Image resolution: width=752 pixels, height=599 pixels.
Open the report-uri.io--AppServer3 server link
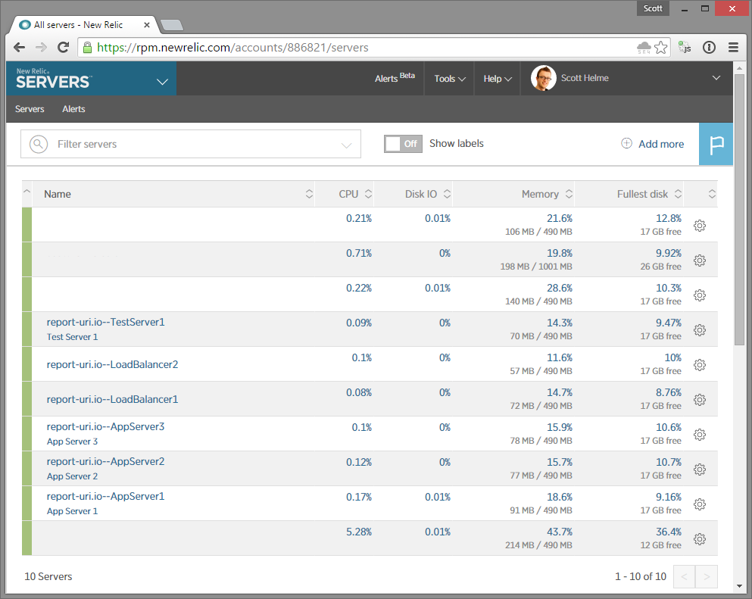105,426
